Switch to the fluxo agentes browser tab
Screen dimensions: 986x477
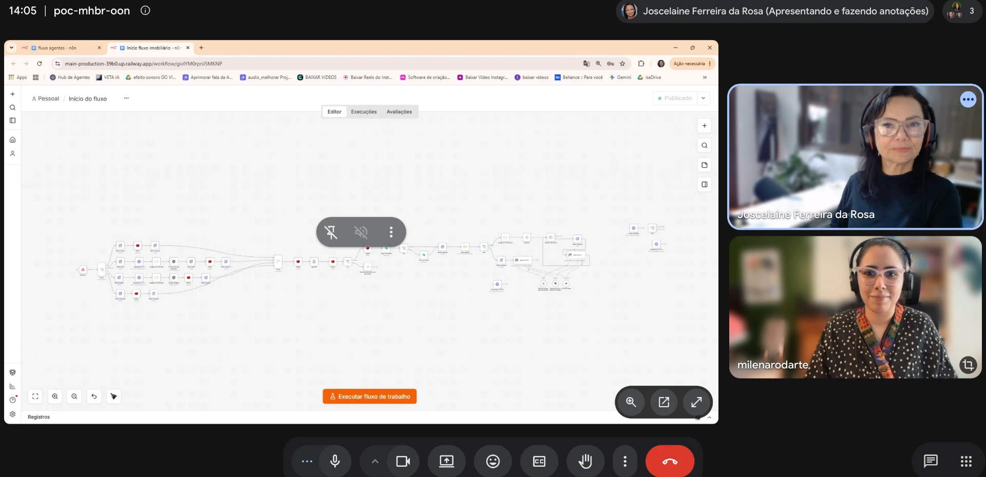(x=61, y=48)
